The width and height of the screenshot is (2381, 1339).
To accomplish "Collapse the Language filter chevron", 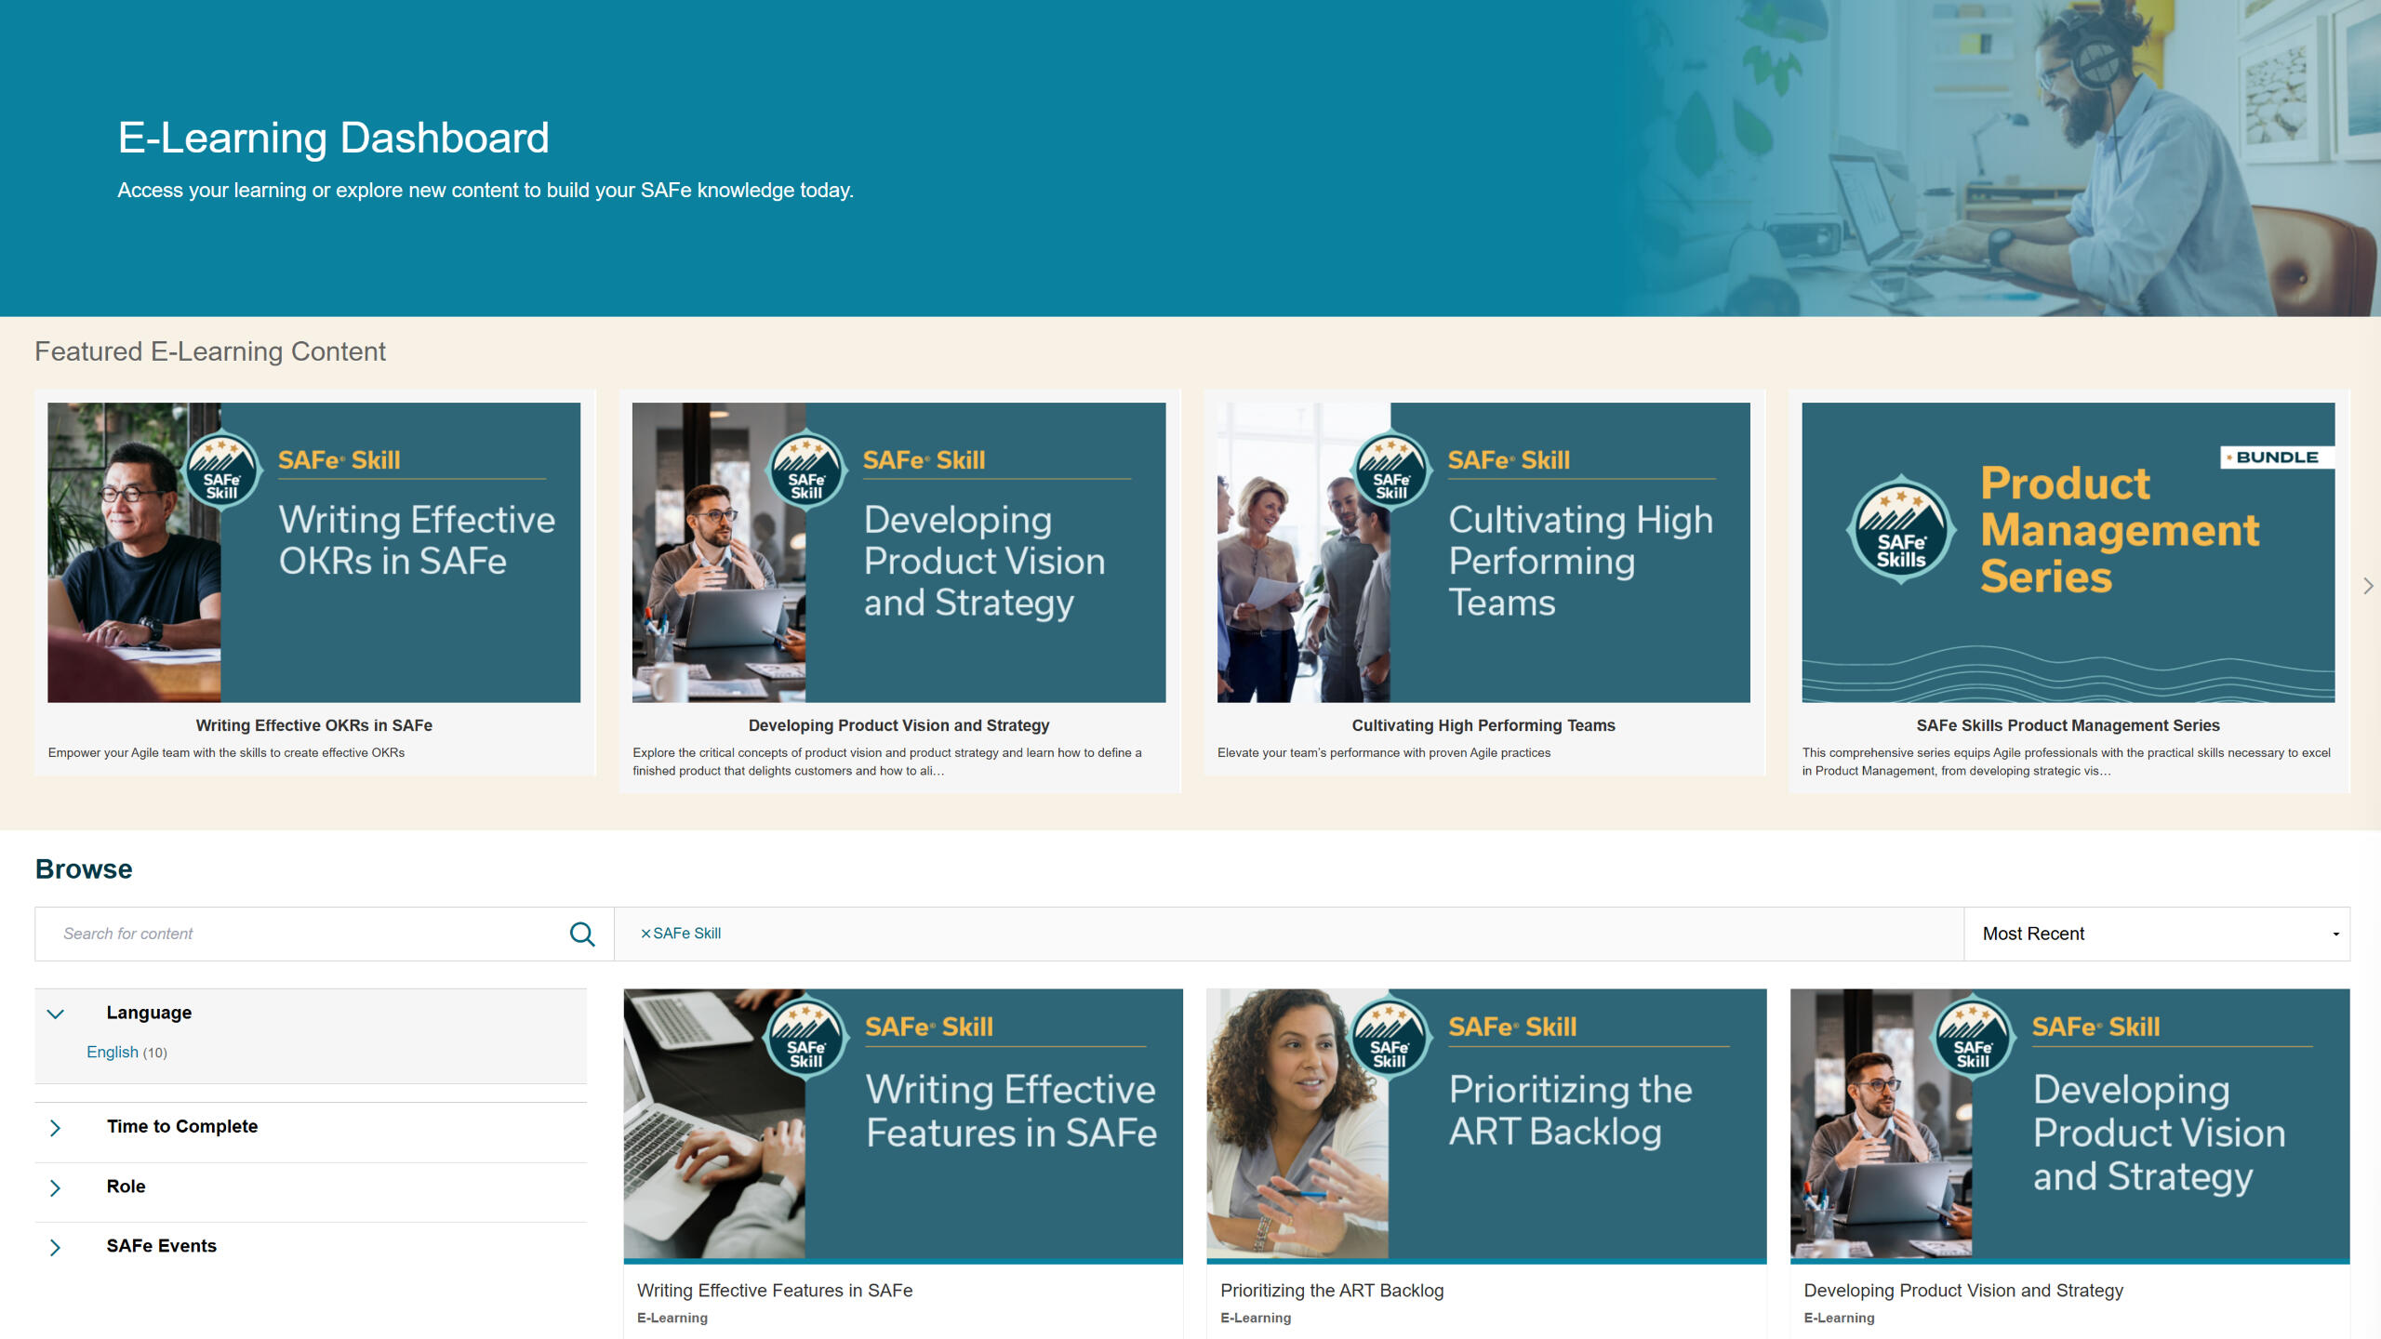I will click(56, 1014).
